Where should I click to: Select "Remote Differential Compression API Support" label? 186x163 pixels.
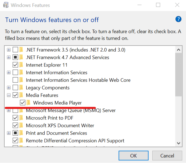click(75, 141)
